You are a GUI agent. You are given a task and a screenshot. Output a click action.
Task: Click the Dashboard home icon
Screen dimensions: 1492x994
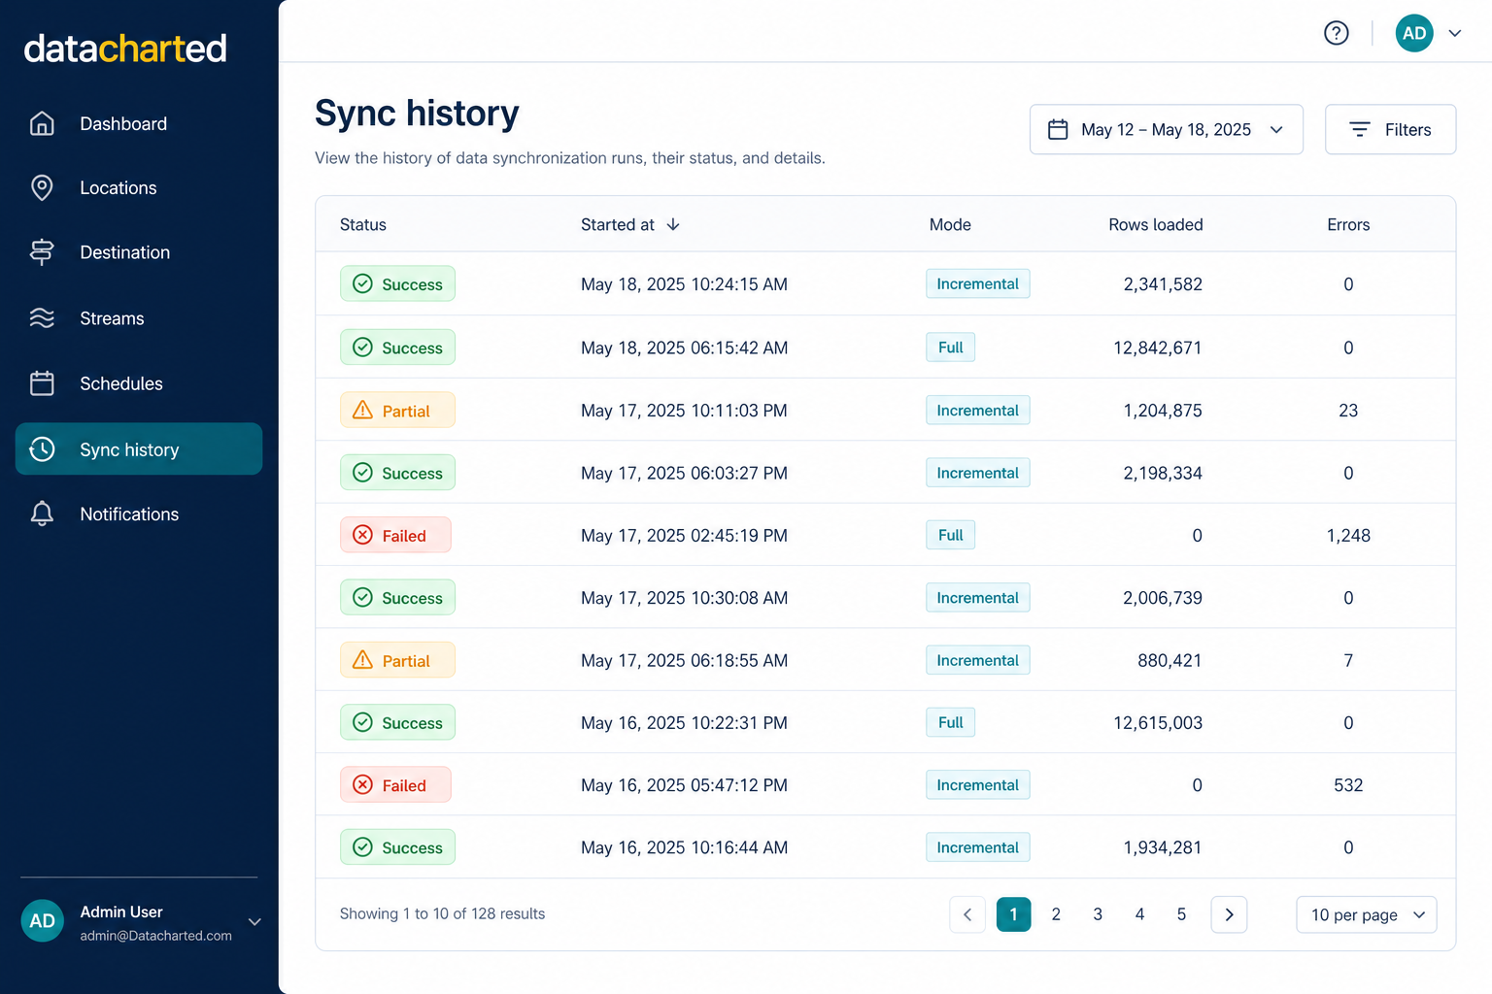tap(42, 123)
